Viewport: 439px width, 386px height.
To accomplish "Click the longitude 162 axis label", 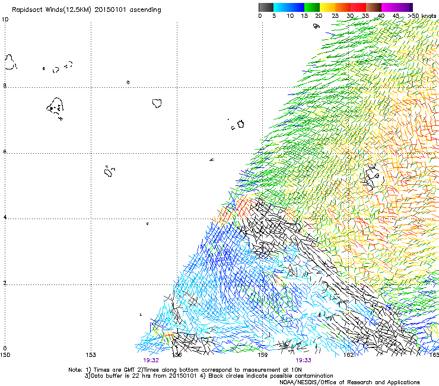I will point(348,355).
